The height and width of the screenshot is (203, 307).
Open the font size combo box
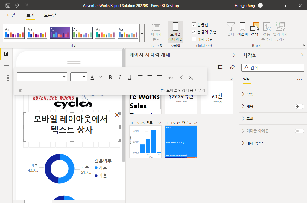point(78,77)
